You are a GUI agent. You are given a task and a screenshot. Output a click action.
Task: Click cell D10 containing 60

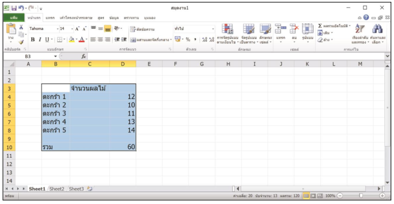[123, 146]
